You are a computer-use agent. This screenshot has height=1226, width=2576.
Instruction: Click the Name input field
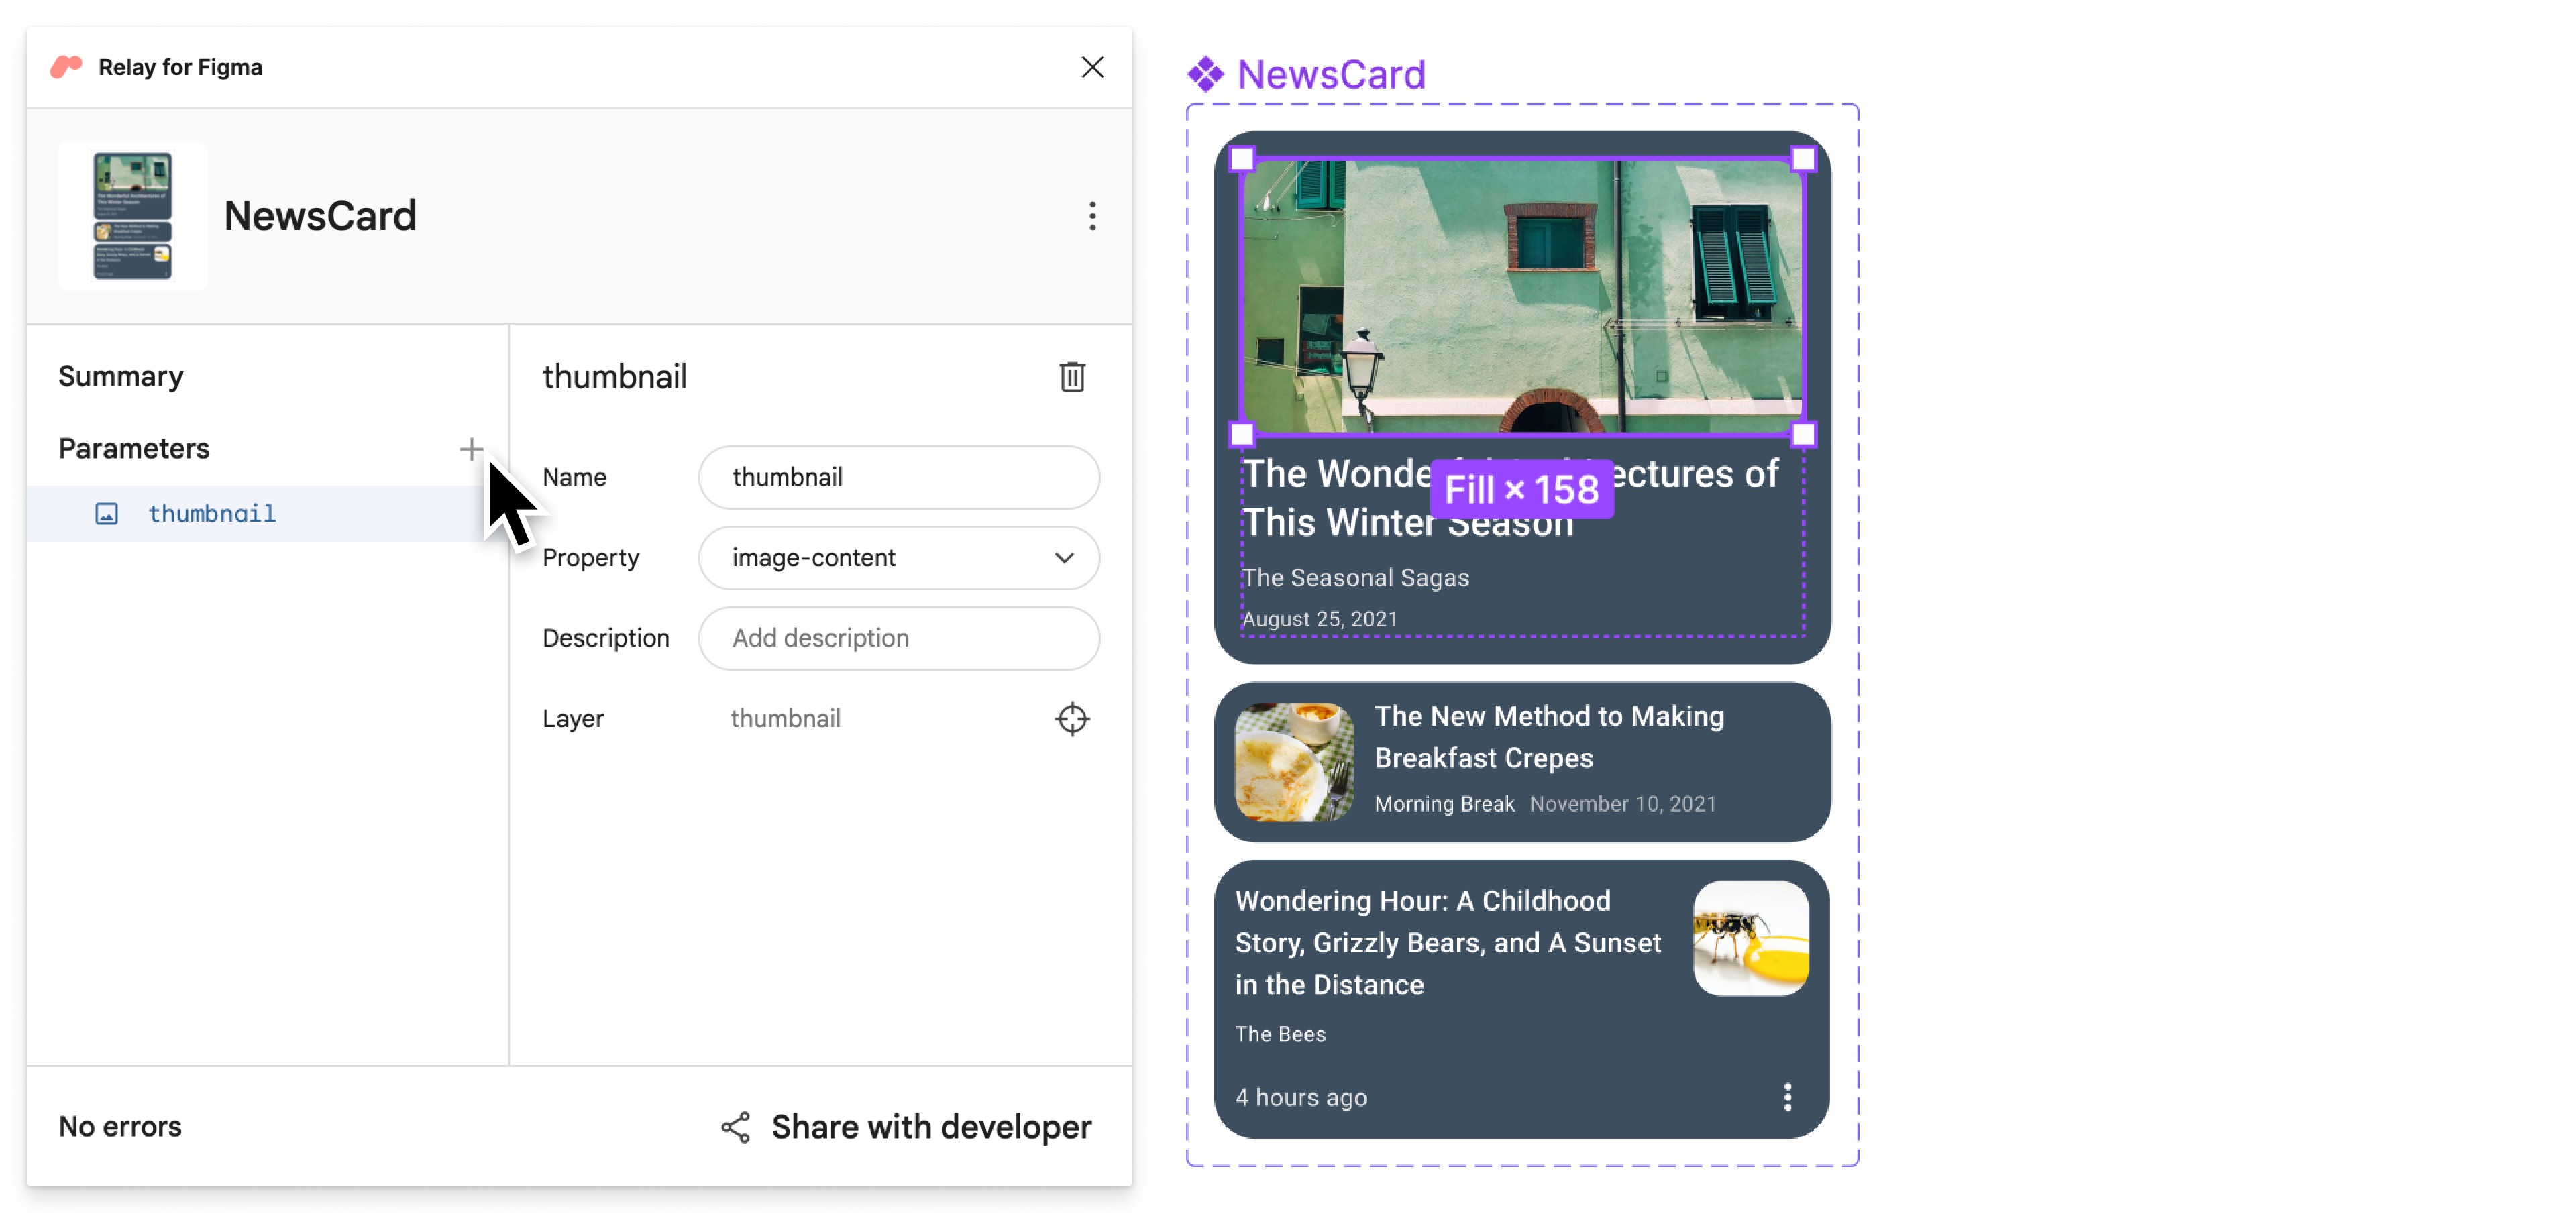point(900,477)
